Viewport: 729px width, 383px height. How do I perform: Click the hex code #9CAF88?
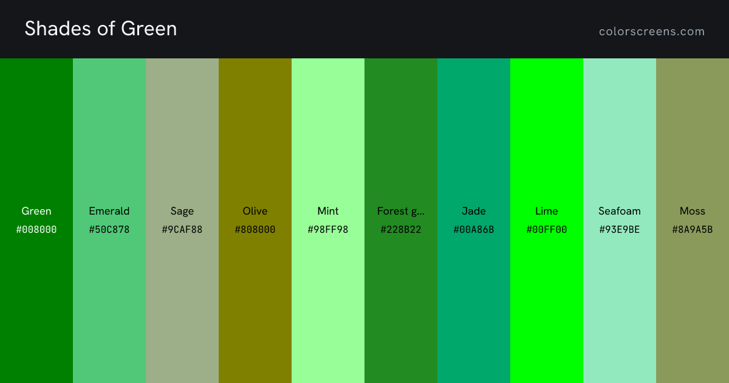(x=182, y=230)
